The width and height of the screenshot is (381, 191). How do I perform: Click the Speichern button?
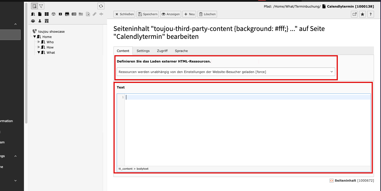148,14
